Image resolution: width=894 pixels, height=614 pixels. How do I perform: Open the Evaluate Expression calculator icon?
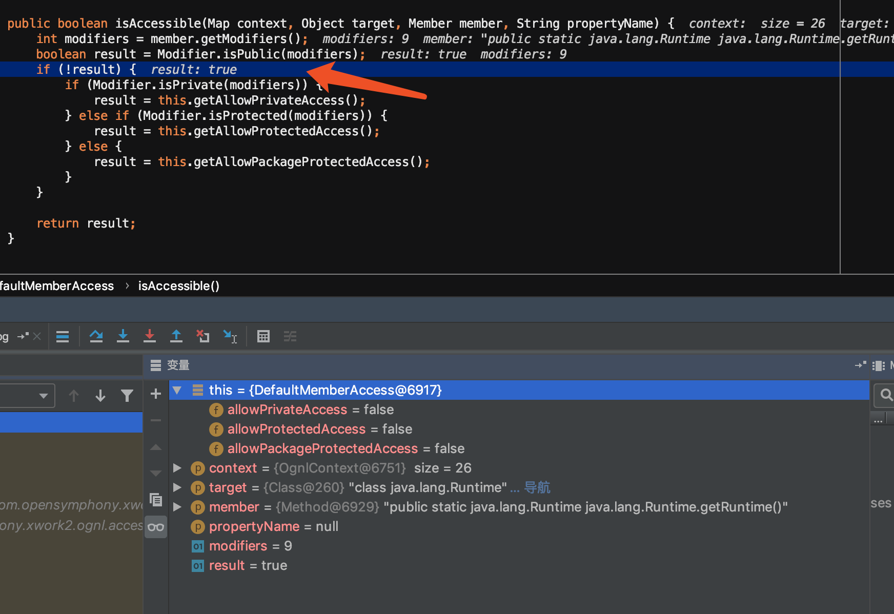263,336
